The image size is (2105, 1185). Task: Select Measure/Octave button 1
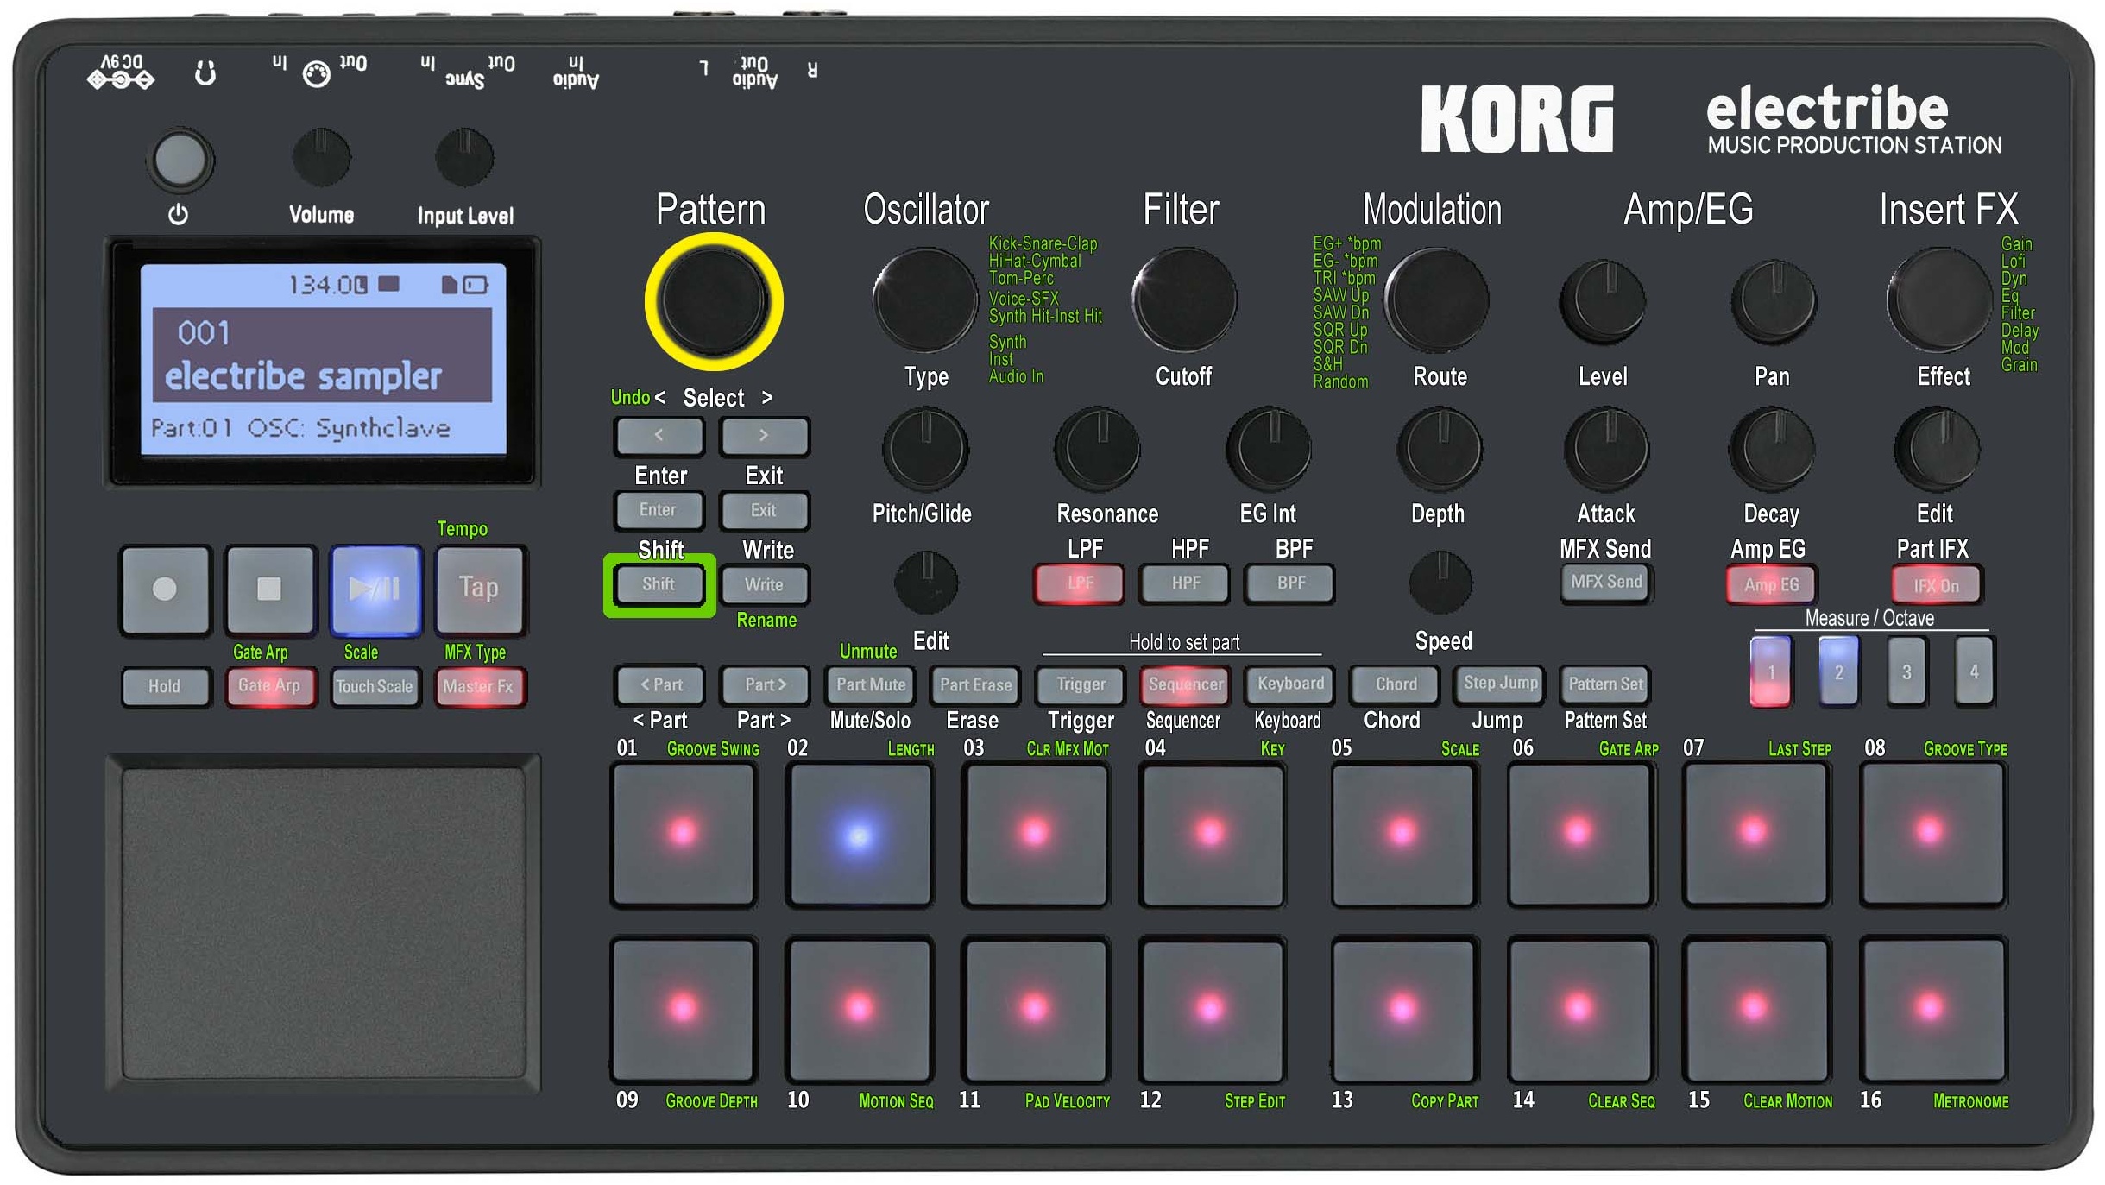[1771, 672]
